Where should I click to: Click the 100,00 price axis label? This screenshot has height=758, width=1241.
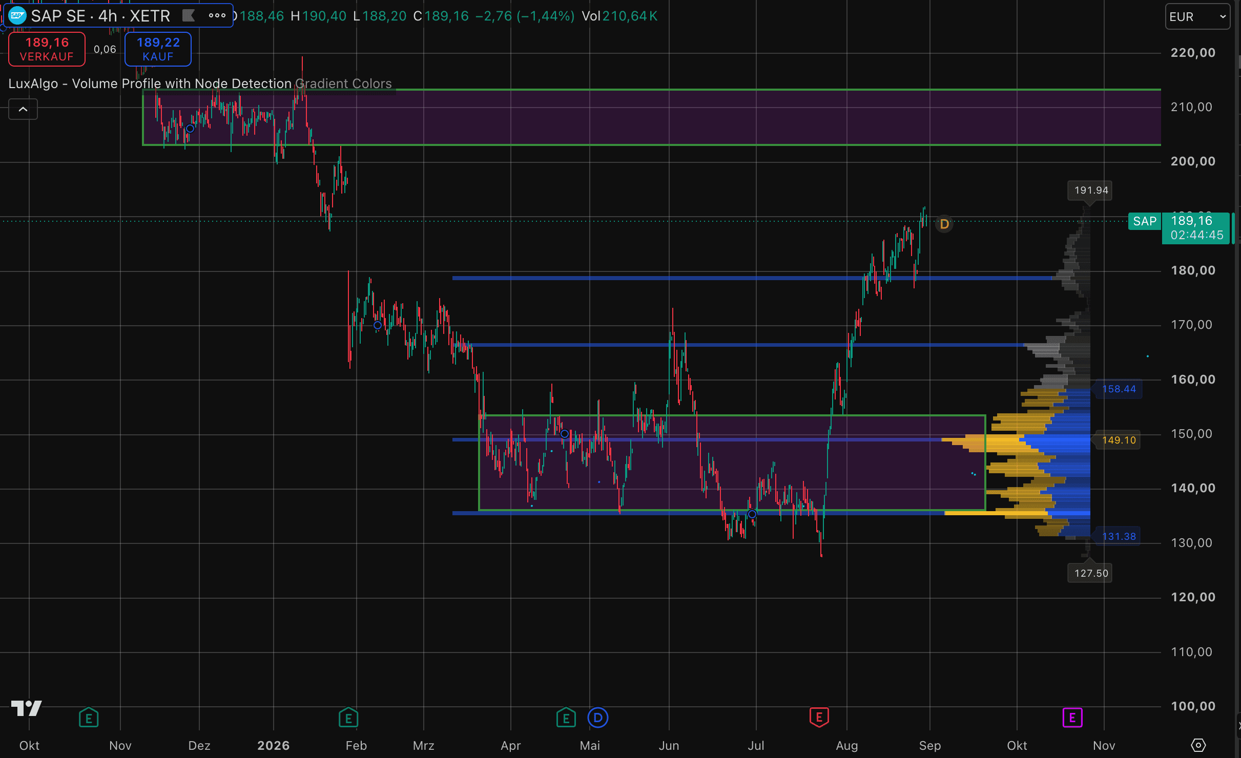[x=1193, y=706]
